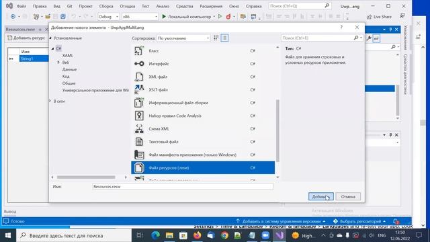Select Файл ресурсов (.resw) template

click(203, 167)
